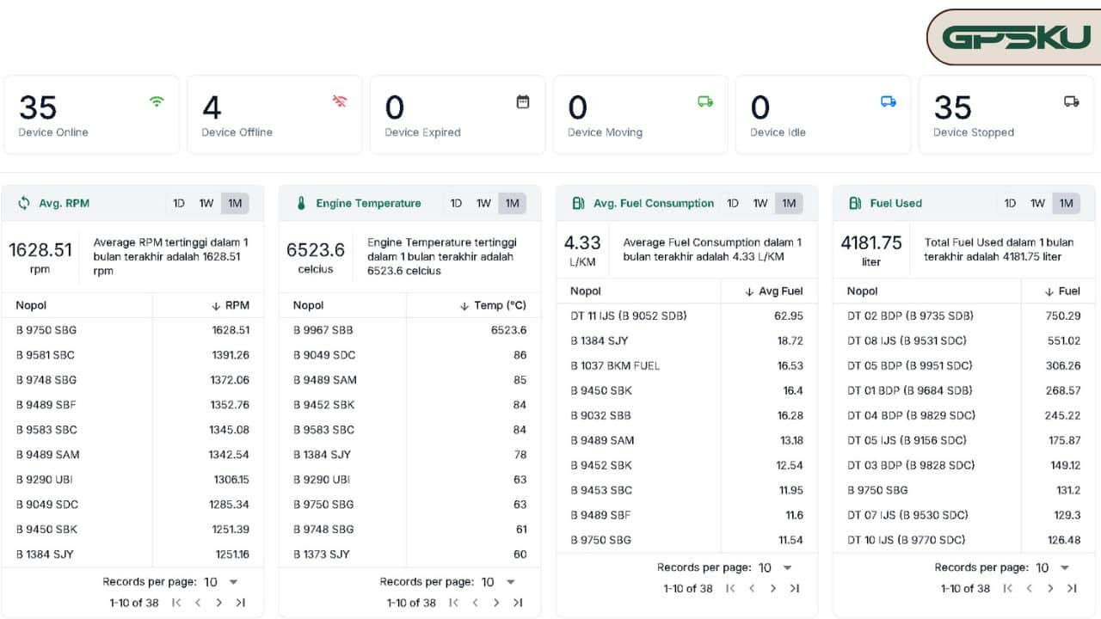
Task: Select 1D range for Avg. Fuel Consumption
Action: click(x=733, y=204)
